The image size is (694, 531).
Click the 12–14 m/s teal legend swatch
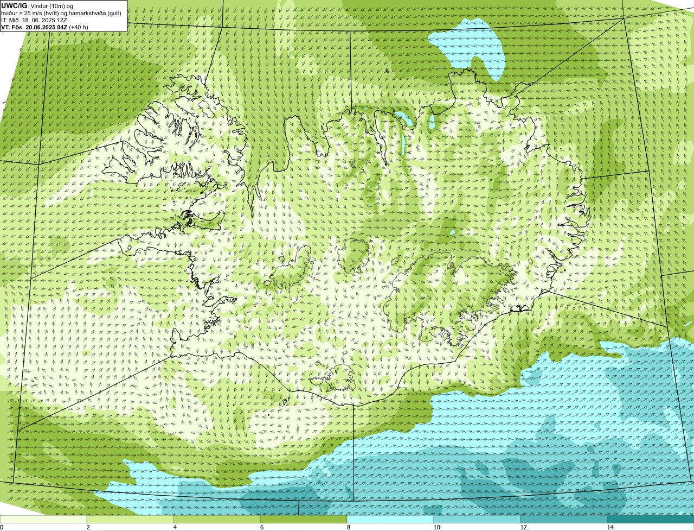[564, 520]
